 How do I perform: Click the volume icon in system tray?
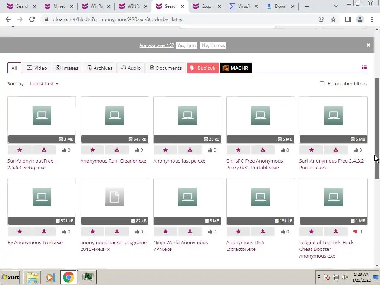(344, 277)
